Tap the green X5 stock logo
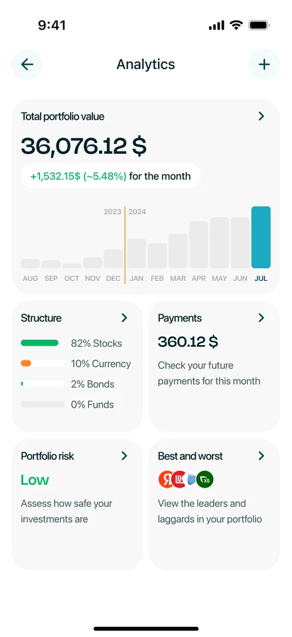Image resolution: width=292 pixels, height=637 pixels. pos(205,480)
